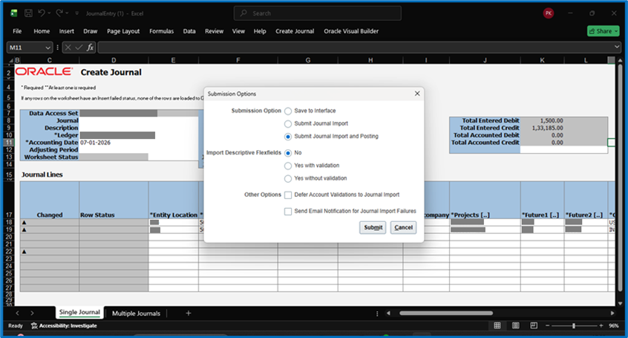Expand the formula bar chevron
The width and height of the screenshot is (628, 338).
pos(617,48)
